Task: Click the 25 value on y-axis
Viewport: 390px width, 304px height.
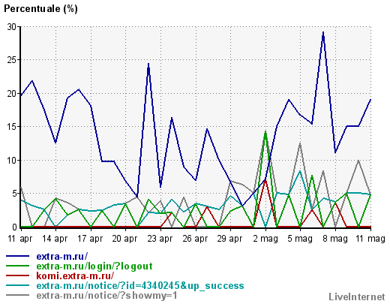Action: (x=12, y=60)
